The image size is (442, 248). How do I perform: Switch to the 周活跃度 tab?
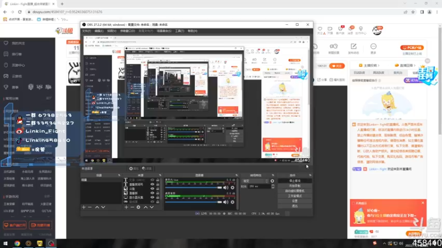click(378, 73)
